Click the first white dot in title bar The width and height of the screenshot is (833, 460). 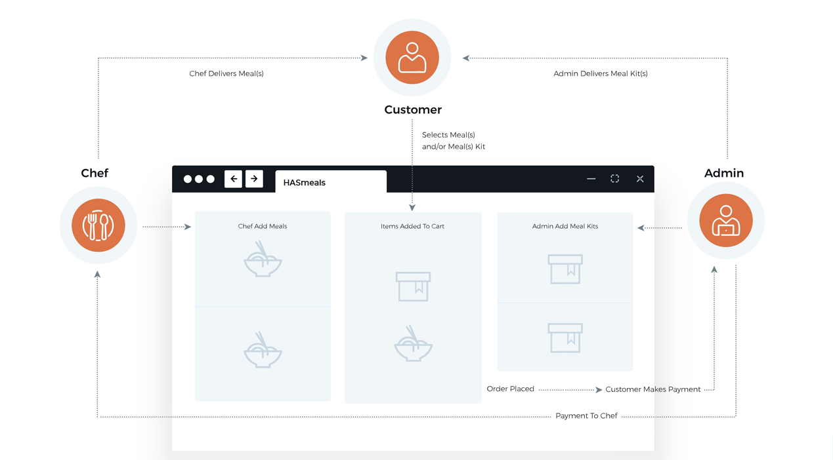tap(188, 179)
